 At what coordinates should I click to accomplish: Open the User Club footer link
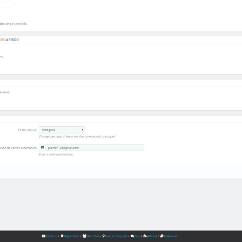[93, 236]
